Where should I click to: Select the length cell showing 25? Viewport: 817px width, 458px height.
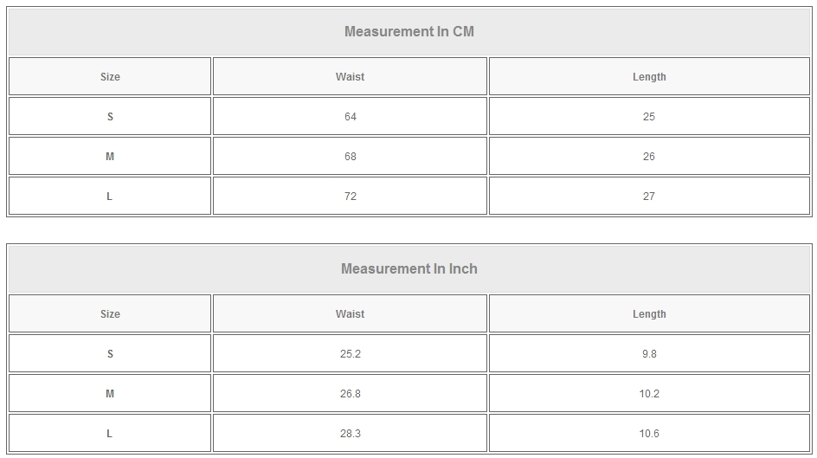pyautogui.click(x=649, y=117)
